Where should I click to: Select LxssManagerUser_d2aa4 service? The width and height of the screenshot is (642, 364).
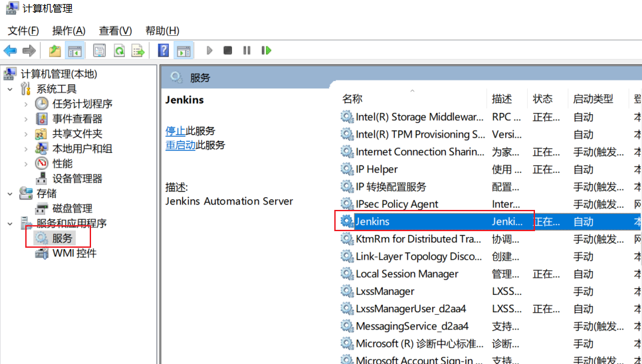[x=490, y=309]
